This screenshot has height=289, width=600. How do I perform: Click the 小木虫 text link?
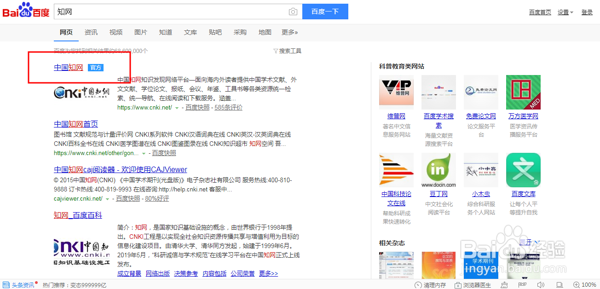[481, 194]
